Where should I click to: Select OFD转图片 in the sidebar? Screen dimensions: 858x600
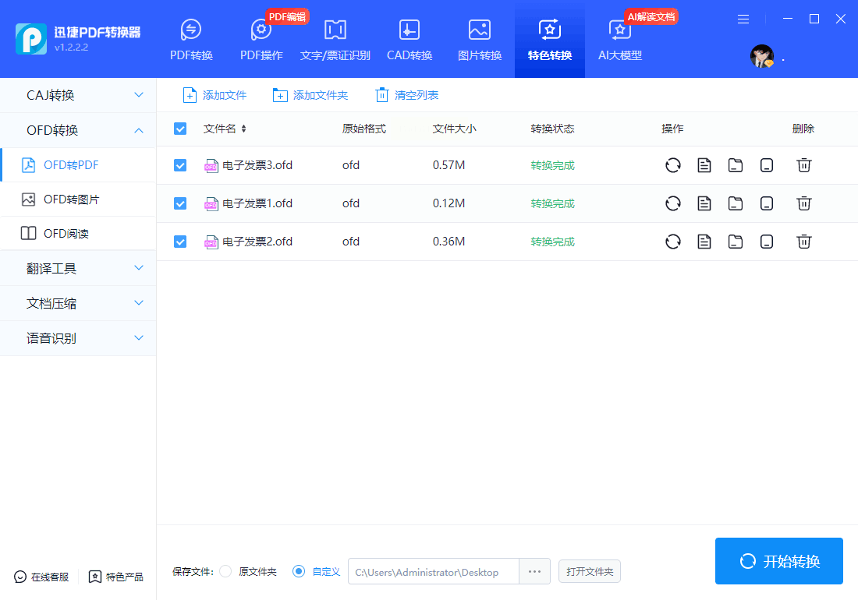pos(71,199)
